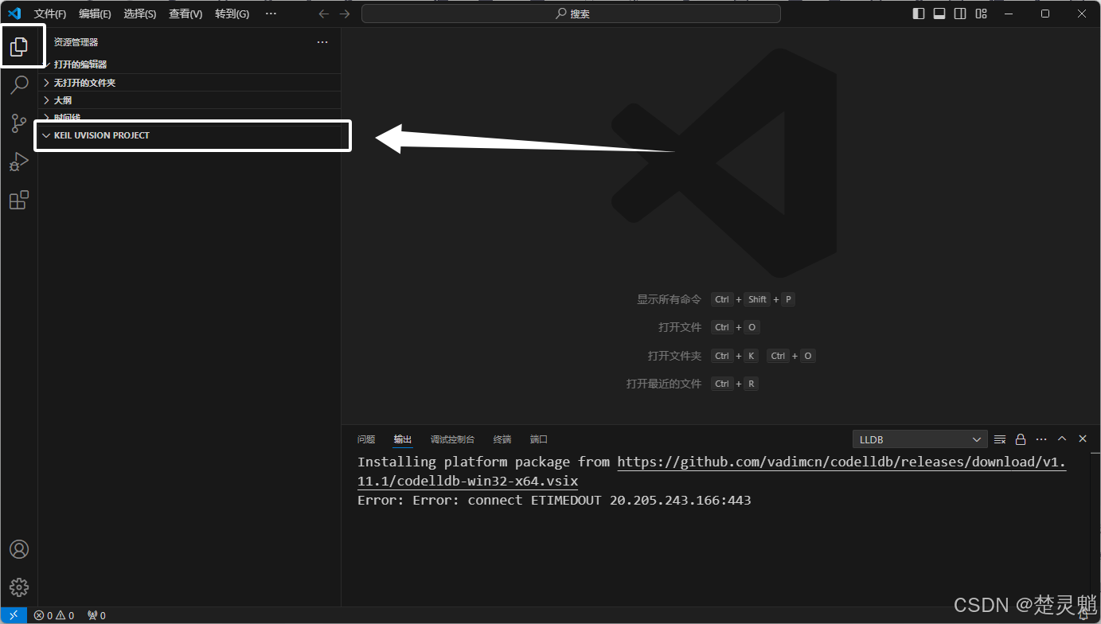Toggle the primary side bar layout icon
This screenshot has height=624, width=1101.
coord(919,14)
